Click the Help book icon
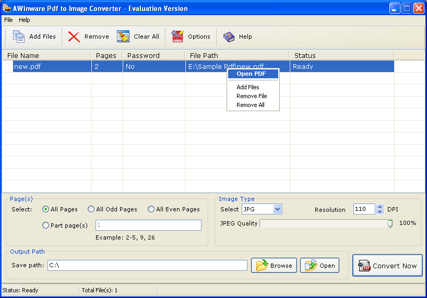427x298 pixels. coord(229,37)
